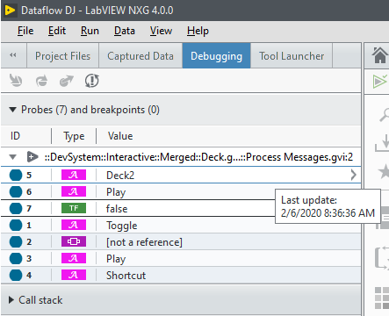Click the LabVIEW NXG application logo icon
This screenshot has width=389, height=316.
pyautogui.click(x=10, y=11)
